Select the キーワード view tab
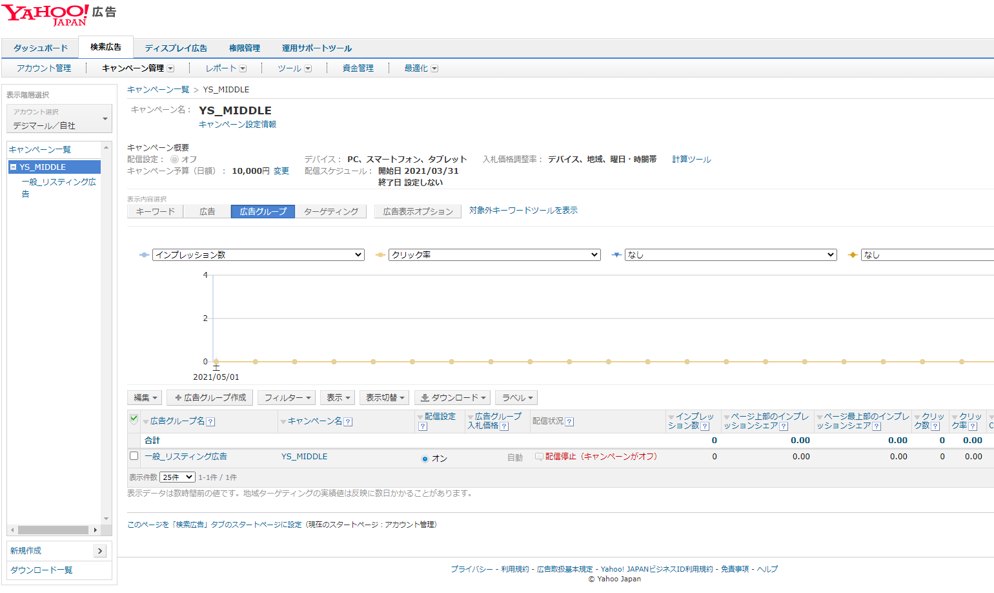Image resolution: width=994 pixels, height=593 pixels. (x=156, y=212)
